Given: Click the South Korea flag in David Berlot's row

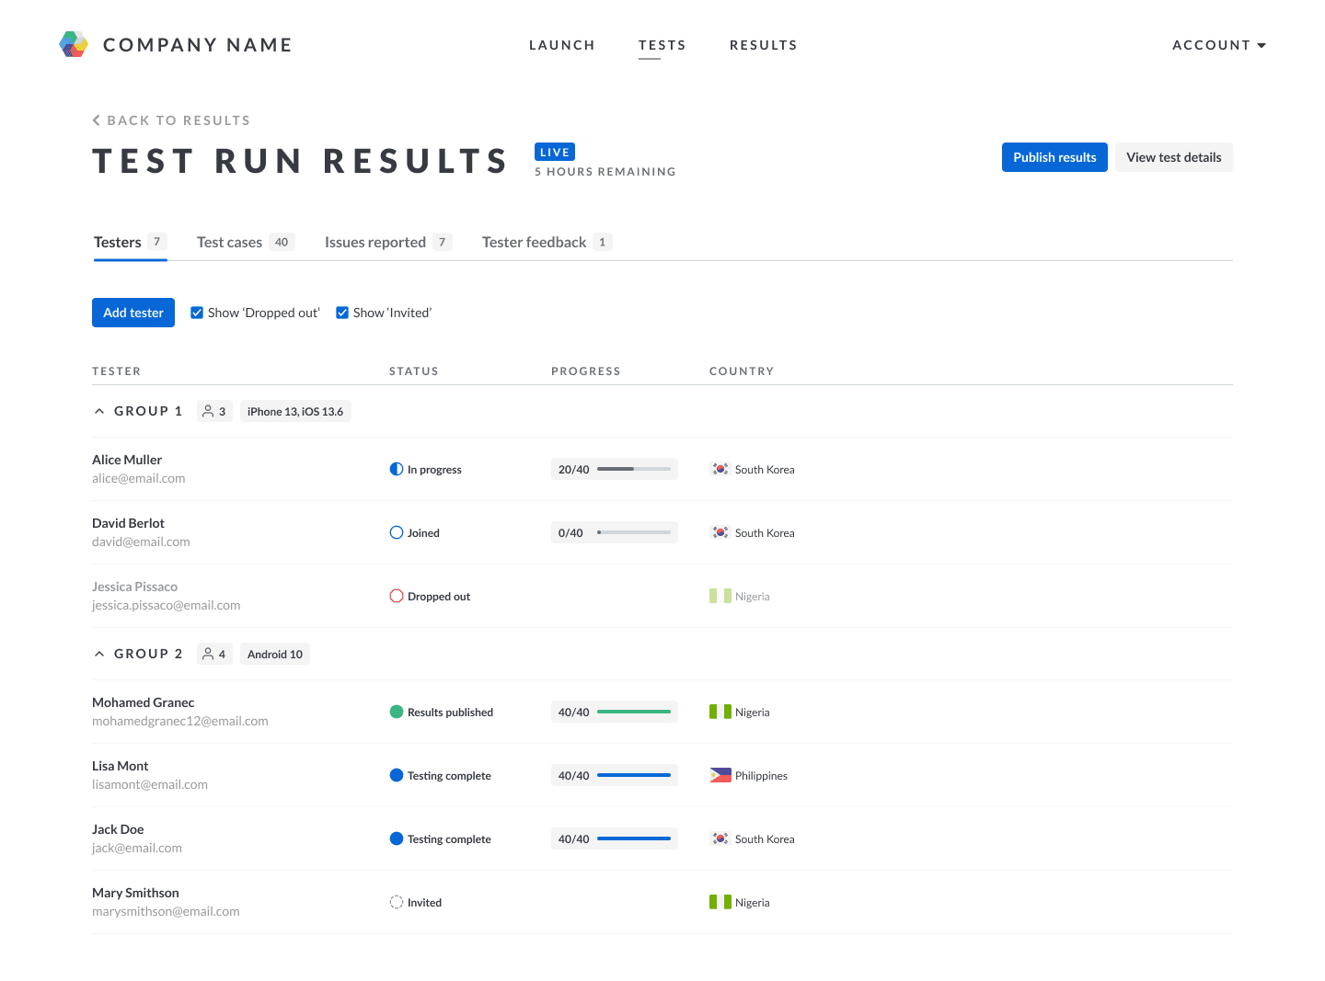Looking at the screenshot, I should point(720,532).
